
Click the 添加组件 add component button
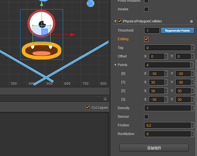[154, 148]
